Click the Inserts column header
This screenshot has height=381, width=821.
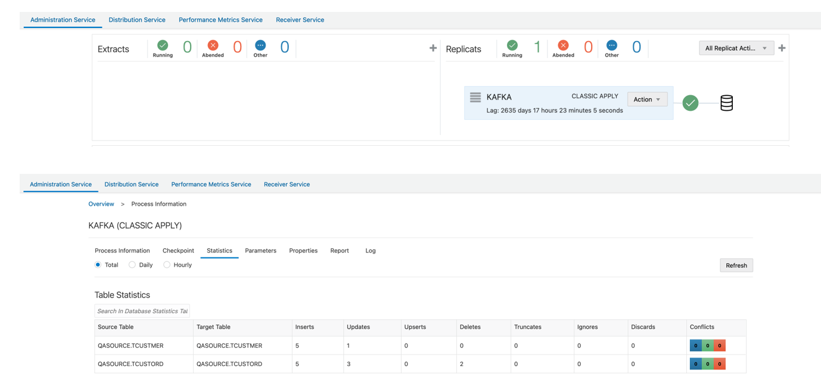pos(318,327)
